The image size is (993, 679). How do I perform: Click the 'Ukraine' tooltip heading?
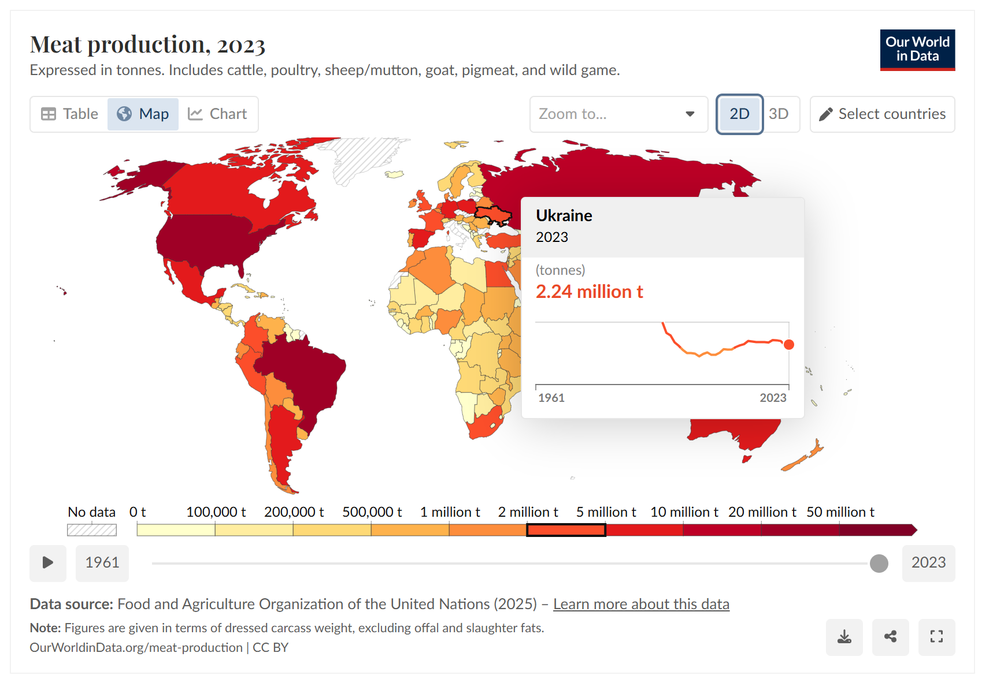(564, 215)
